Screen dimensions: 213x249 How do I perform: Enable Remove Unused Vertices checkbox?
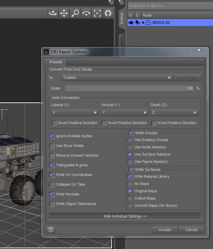[x=52, y=156]
